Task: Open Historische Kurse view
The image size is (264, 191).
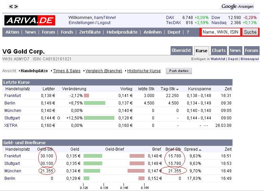Action: (x=144, y=71)
